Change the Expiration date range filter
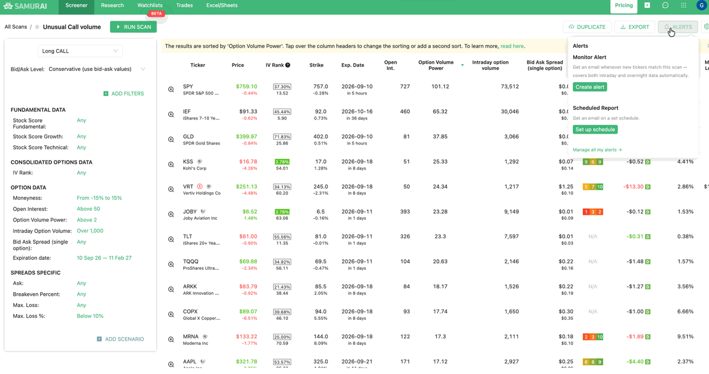 pos(104,258)
